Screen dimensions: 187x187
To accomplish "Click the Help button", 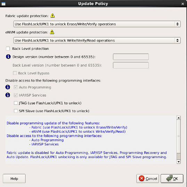I will (x=14, y=179).
